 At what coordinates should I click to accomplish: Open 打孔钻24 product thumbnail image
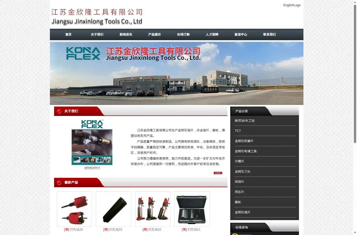pos(74,209)
